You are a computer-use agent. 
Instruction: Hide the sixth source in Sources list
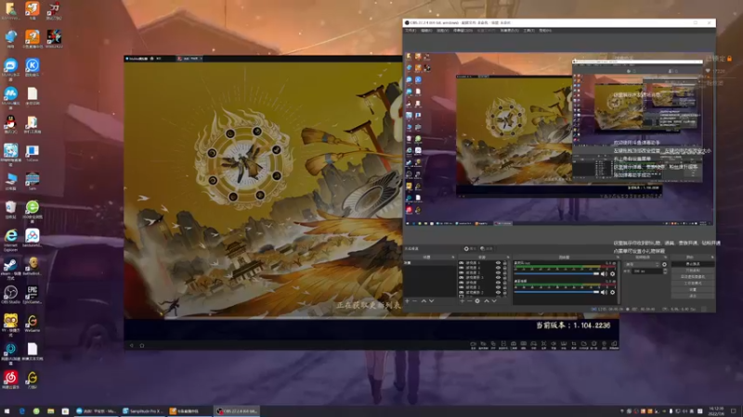tap(498, 287)
